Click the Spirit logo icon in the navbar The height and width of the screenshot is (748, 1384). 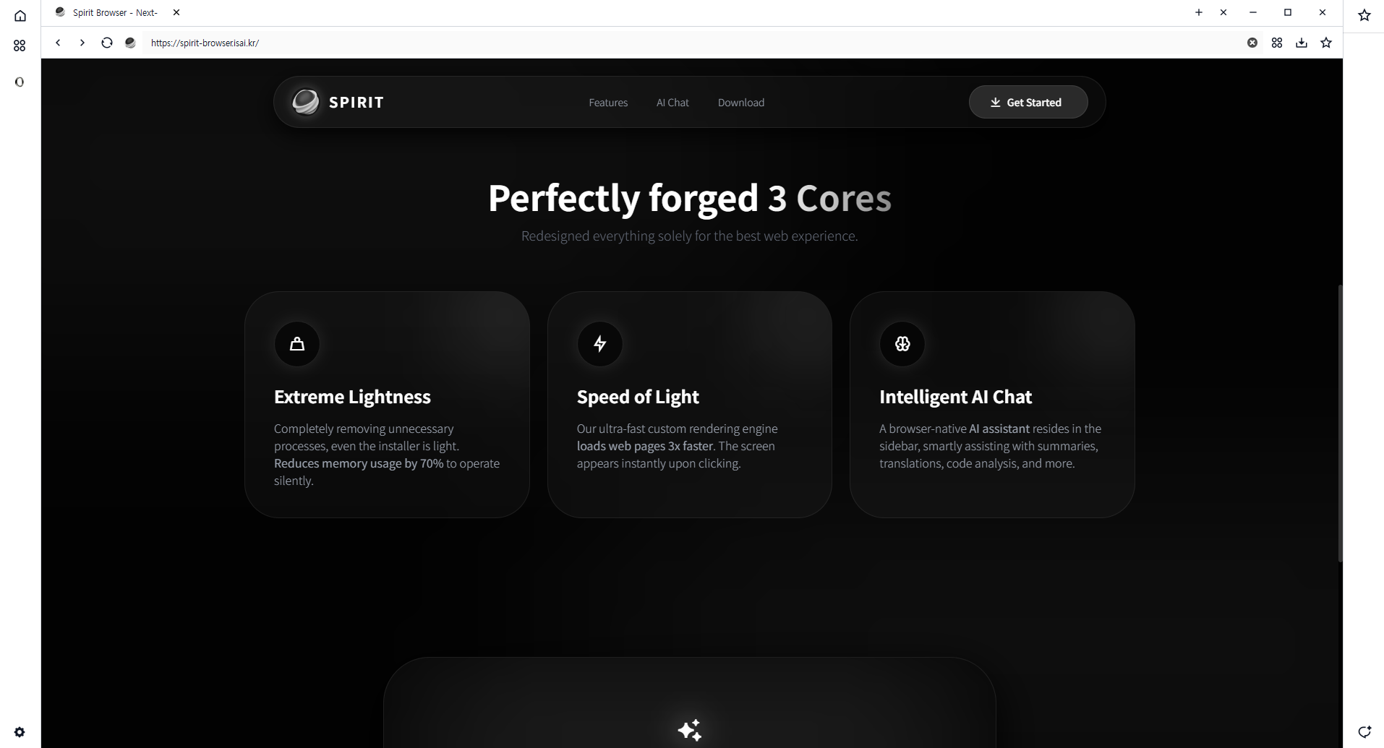point(306,102)
